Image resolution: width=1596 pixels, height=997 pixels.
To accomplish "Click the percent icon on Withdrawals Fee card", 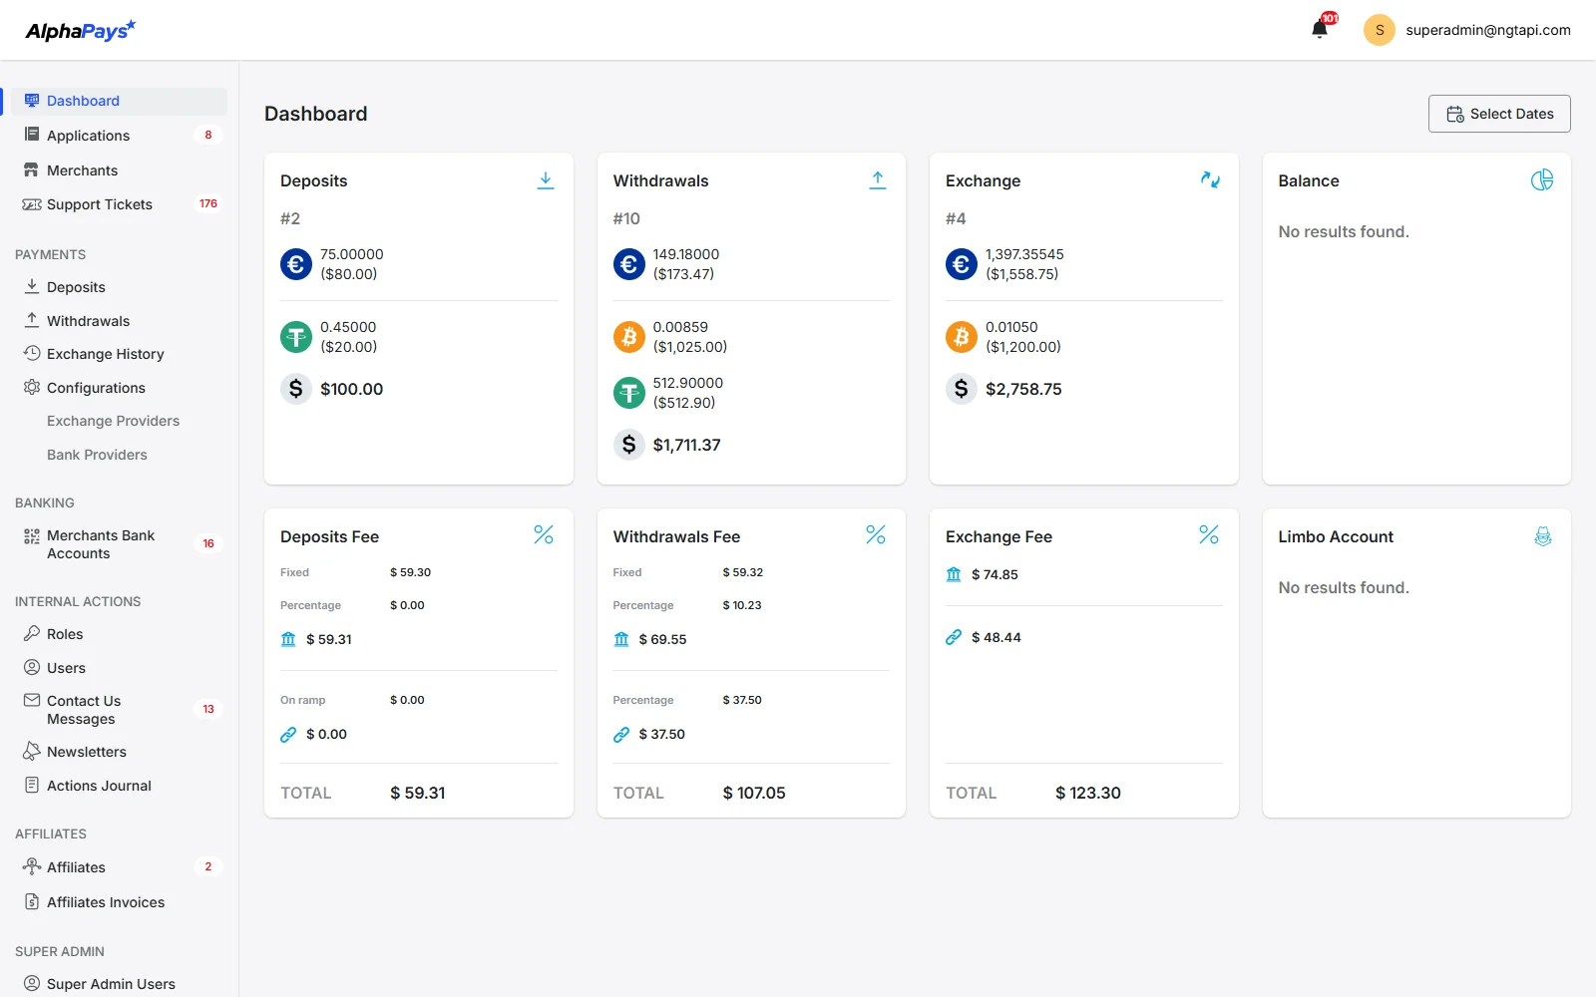I will [x=876, y=535].
